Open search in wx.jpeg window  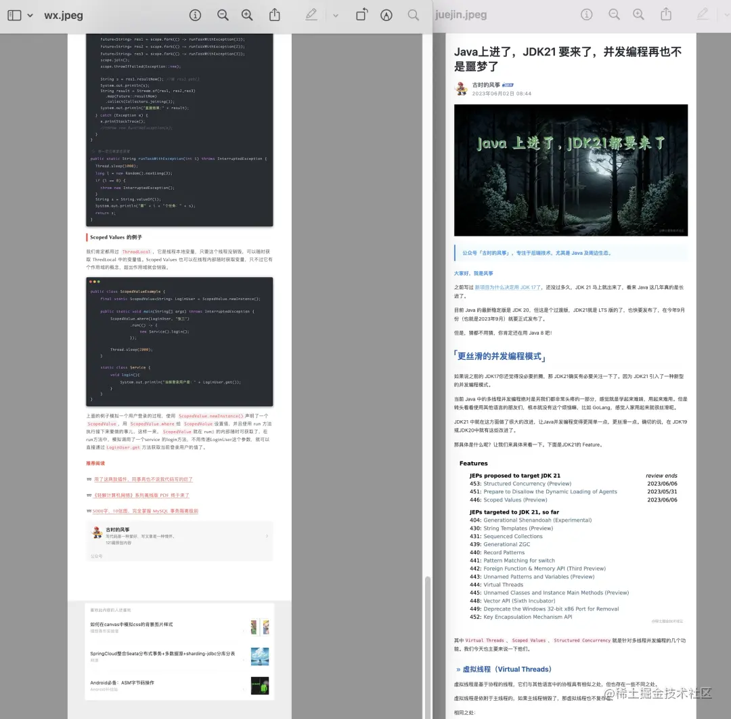click(413, 16)
